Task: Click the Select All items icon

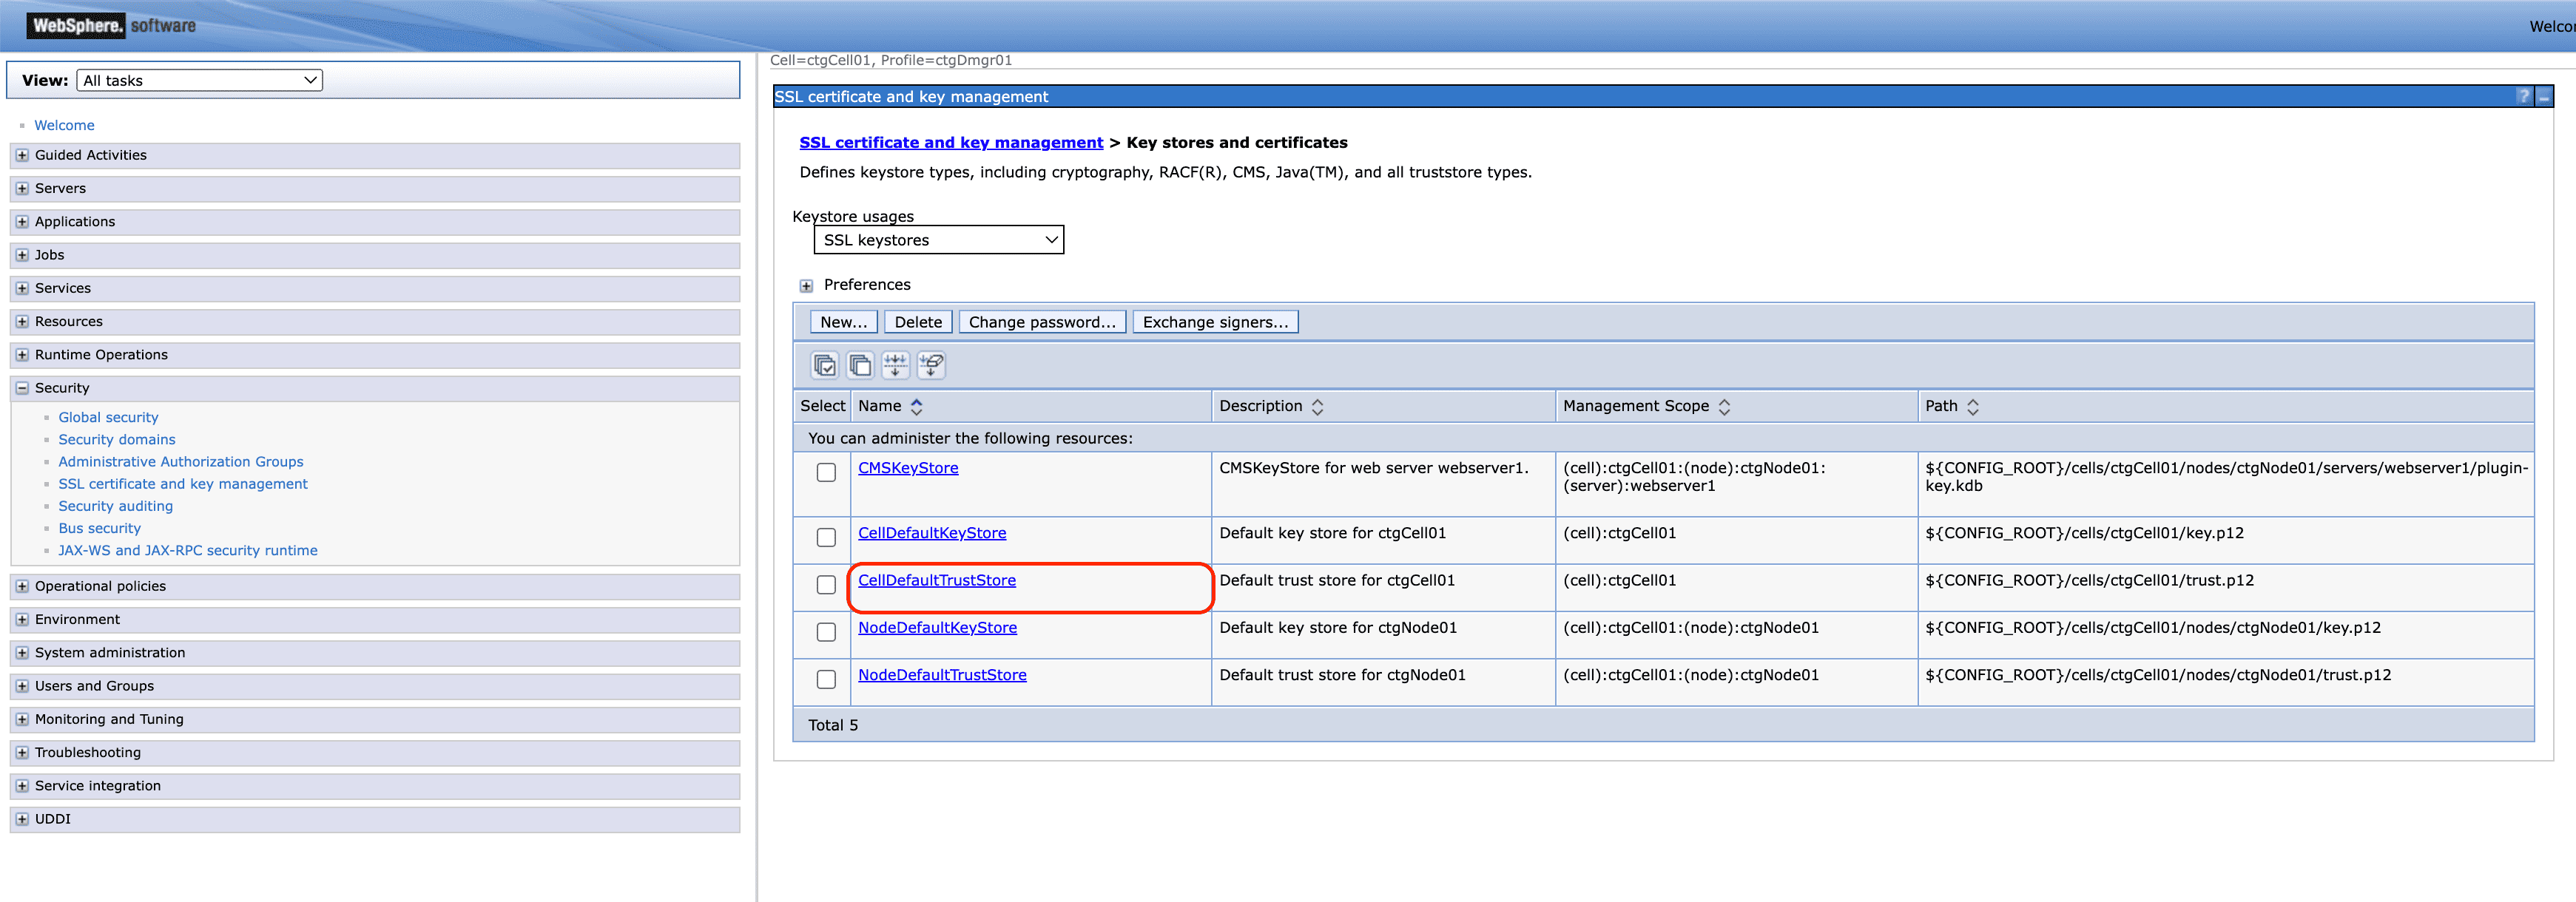Action: coord(825,365)
